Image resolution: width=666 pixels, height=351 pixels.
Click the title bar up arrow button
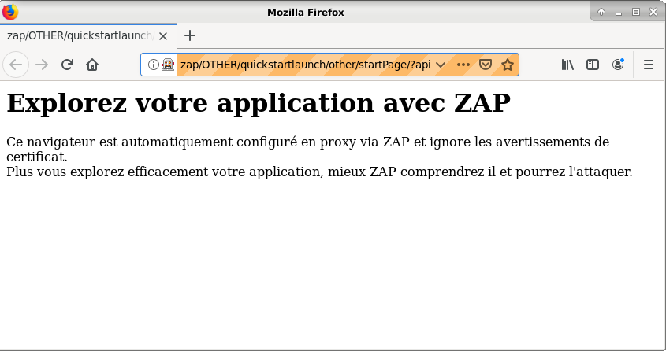tap(601, 12)
